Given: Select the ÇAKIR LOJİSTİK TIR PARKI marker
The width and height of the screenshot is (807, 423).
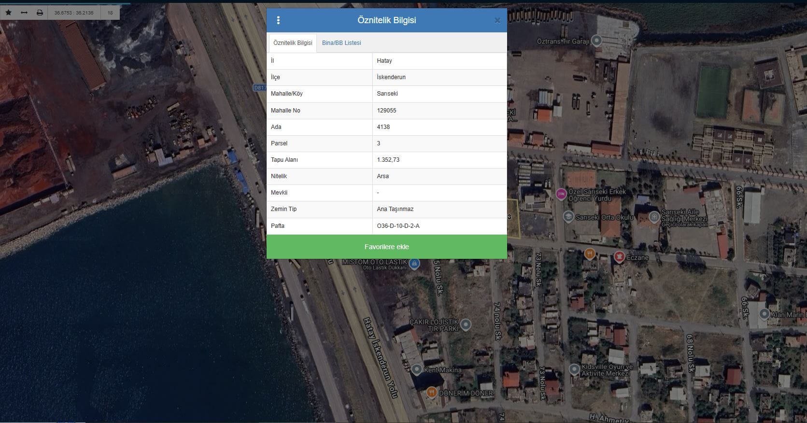Looking at the screenshot, I should tap(466, 324).
